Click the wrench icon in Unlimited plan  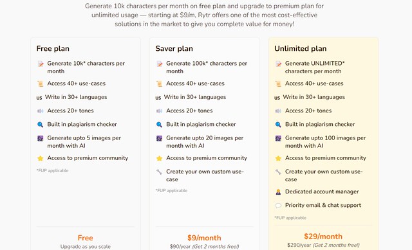tap(278, 172)
